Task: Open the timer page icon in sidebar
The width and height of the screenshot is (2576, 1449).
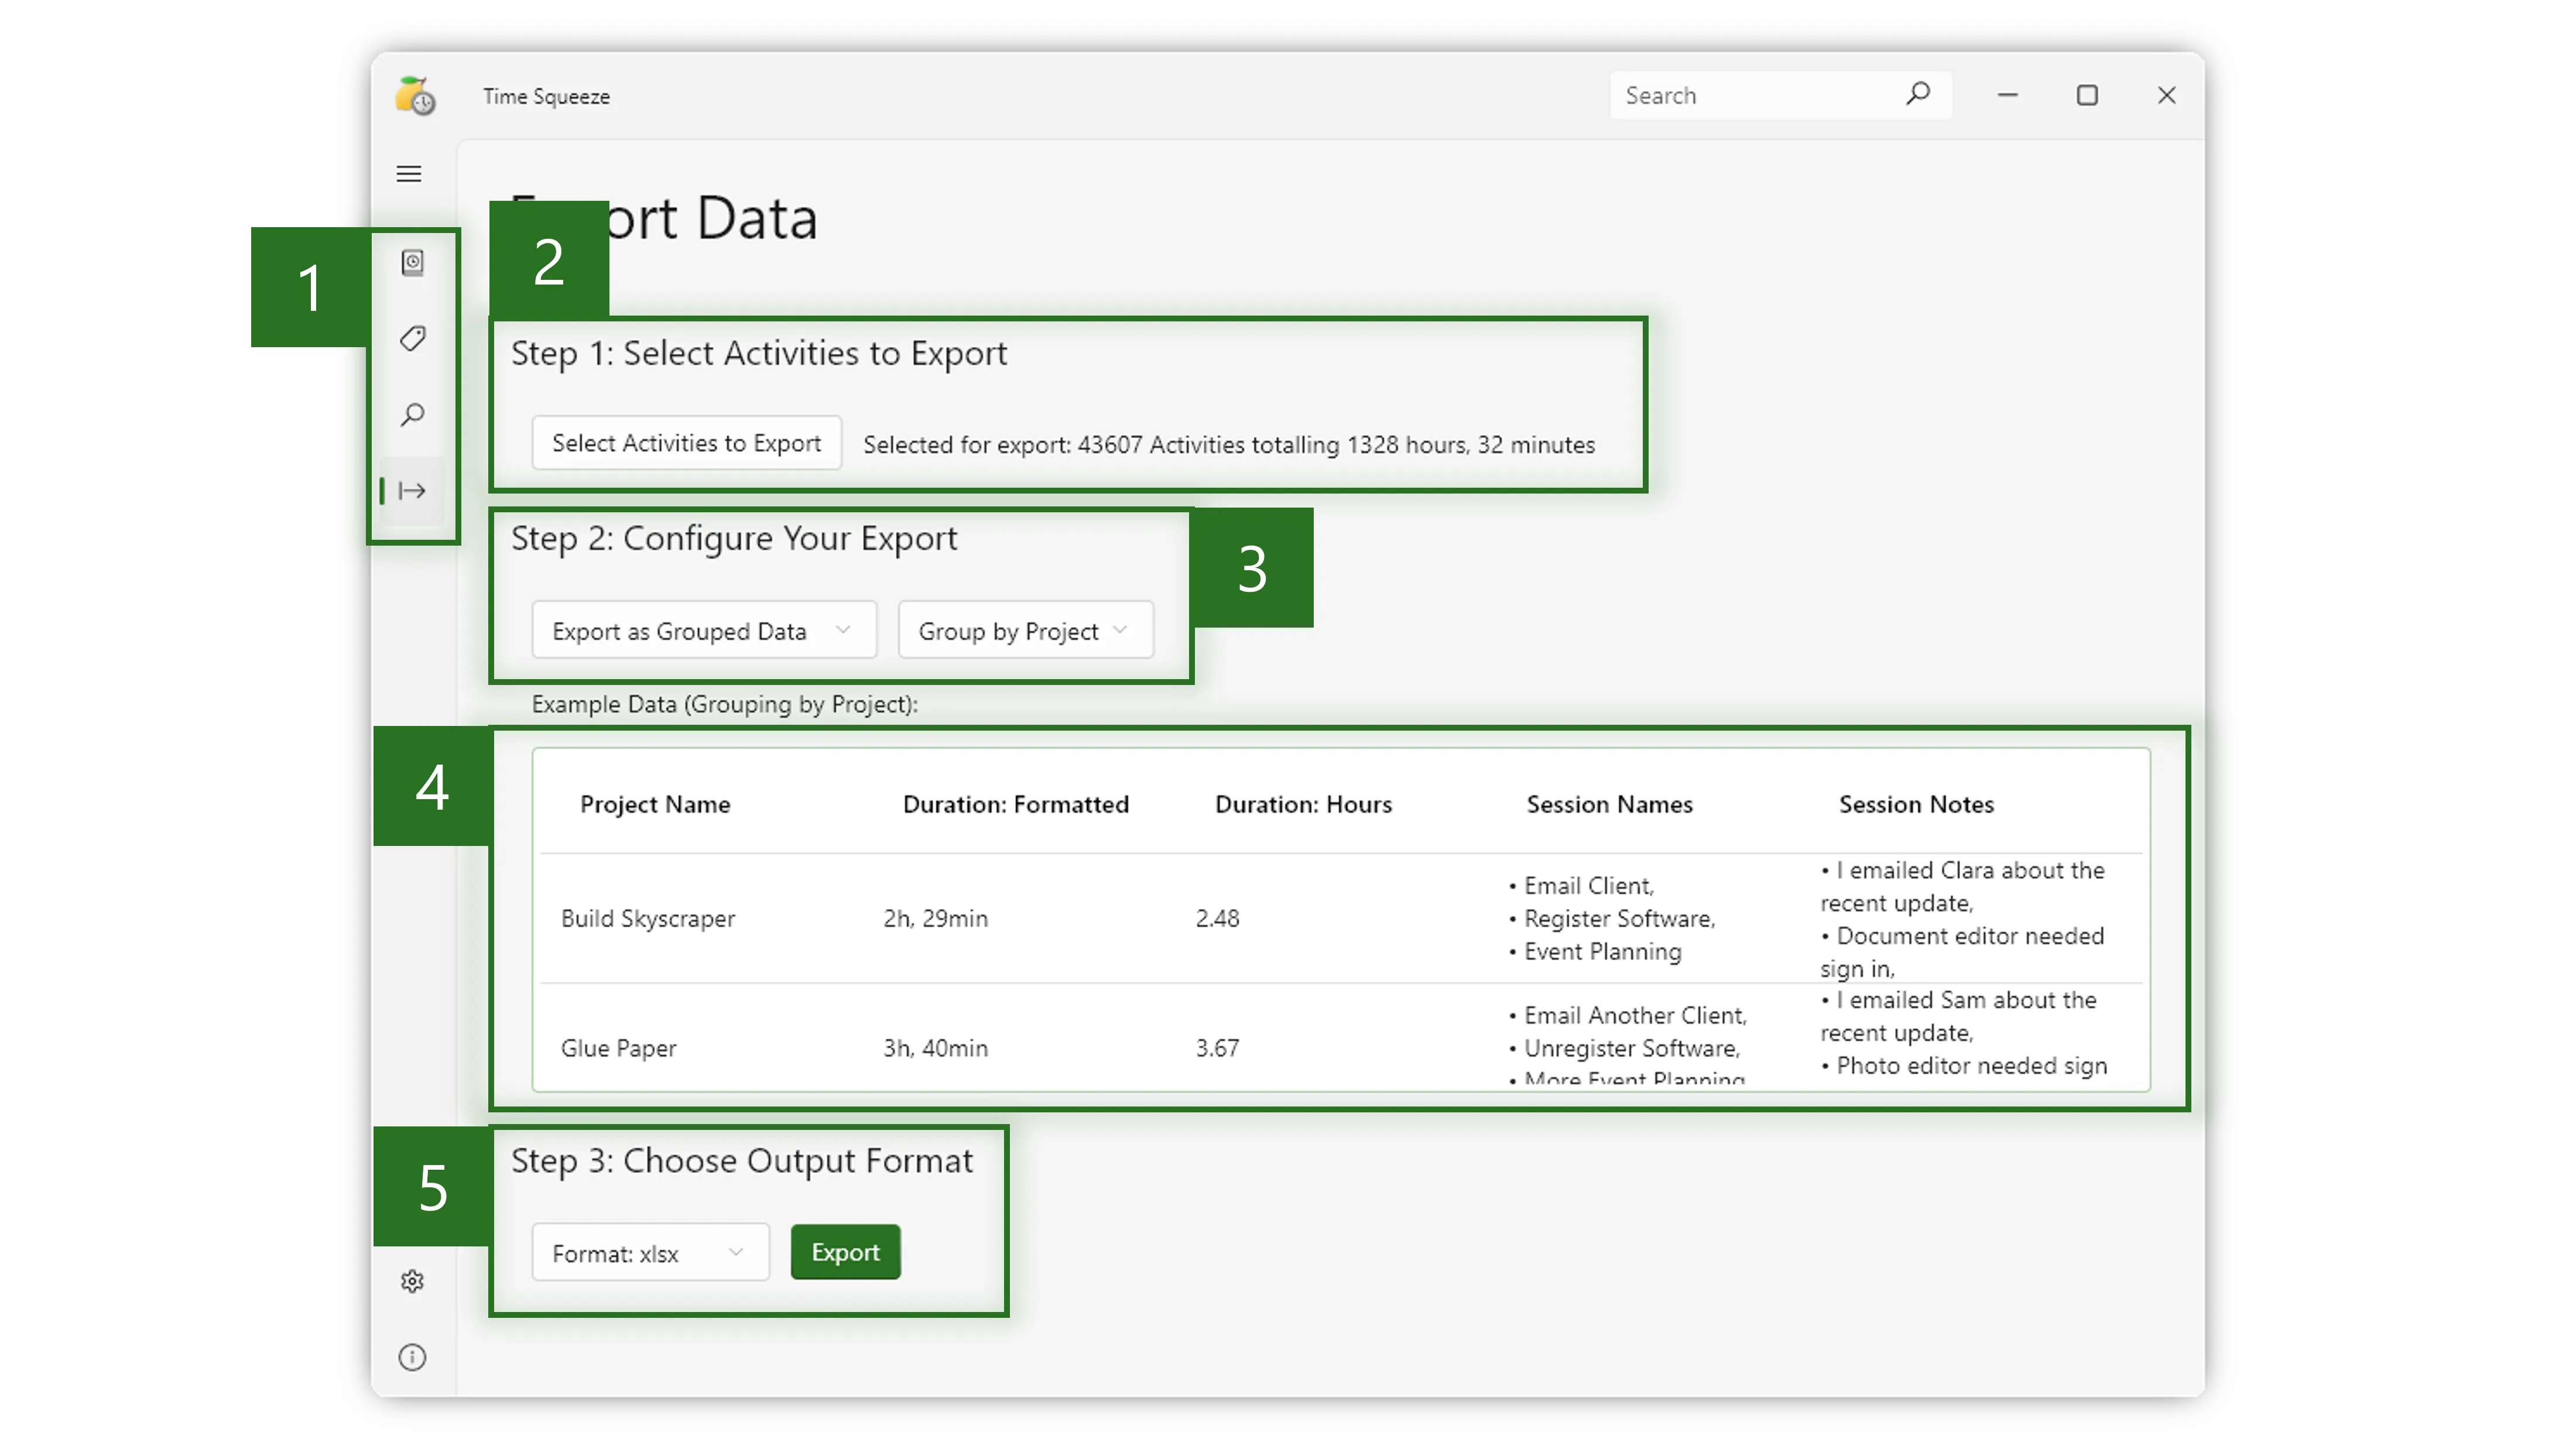Action: click(412, 262)
